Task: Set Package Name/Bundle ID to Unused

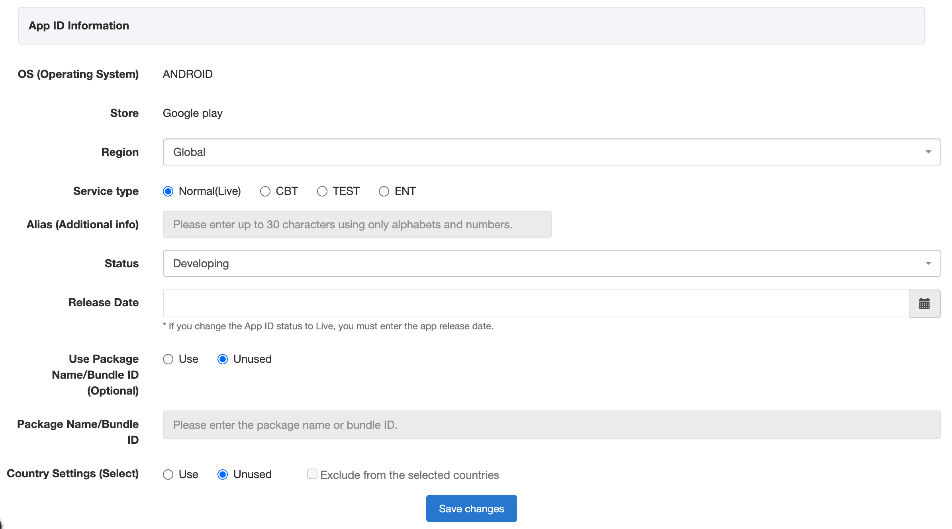Action: pos(223,359)
